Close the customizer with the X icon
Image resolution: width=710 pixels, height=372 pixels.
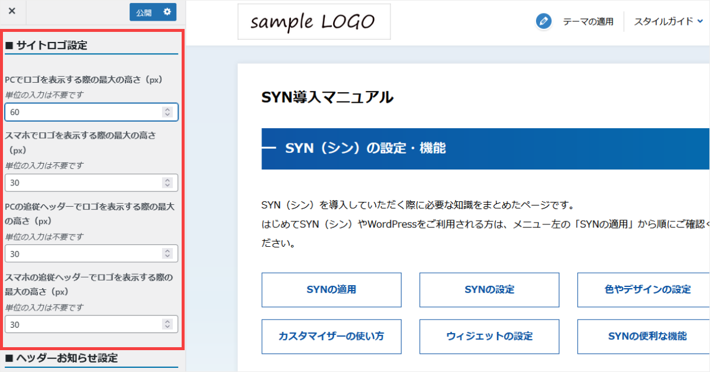point(12,11)
